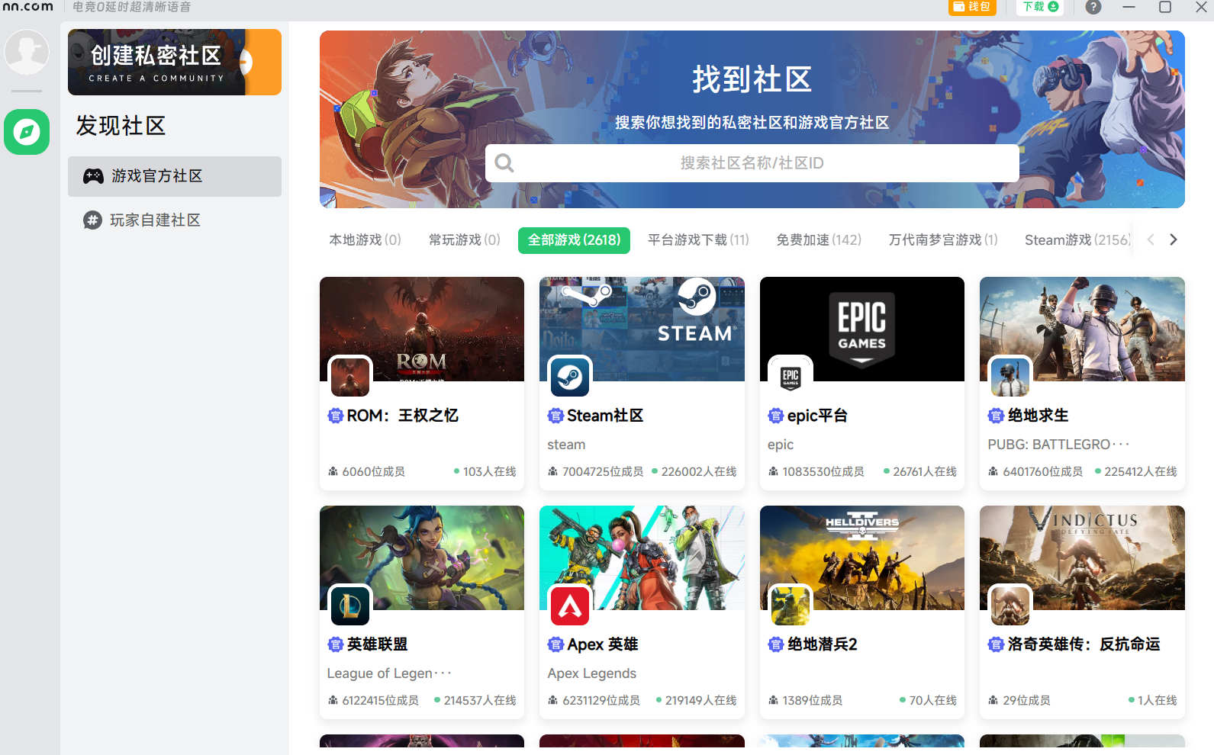Open the EPIC GAMES cover image
Viewport: 1214px width, 755px height.
[x=862, y=329]
